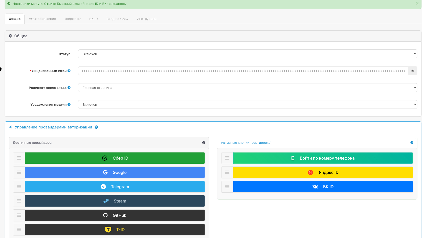Image resolution: width=422 pixels, height=238 pixels.
Task: Dismiss the green success notification
Action: 417,4
